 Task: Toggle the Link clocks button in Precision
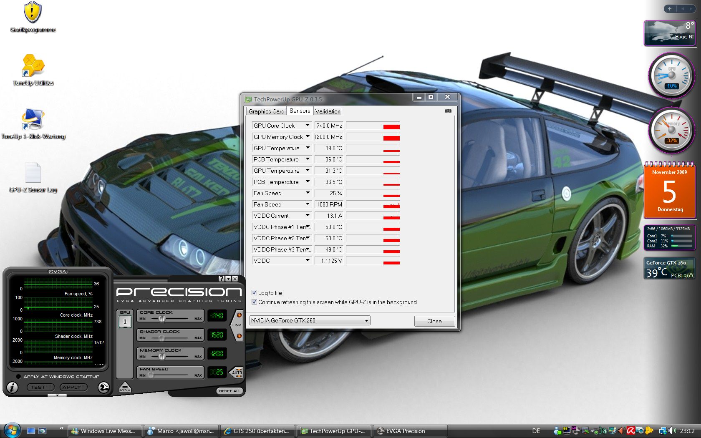(x=237, y=325)
